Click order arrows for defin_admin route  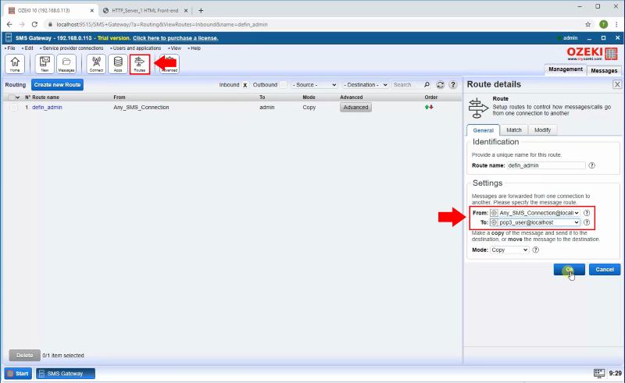pos(429,107)
